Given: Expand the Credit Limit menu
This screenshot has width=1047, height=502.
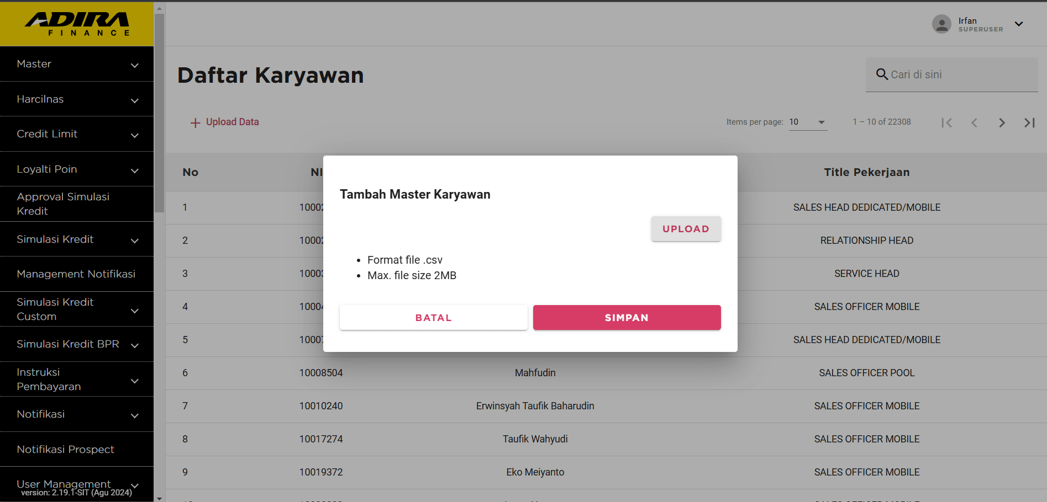Looking at the screenshot, I should tap(77, 134).
